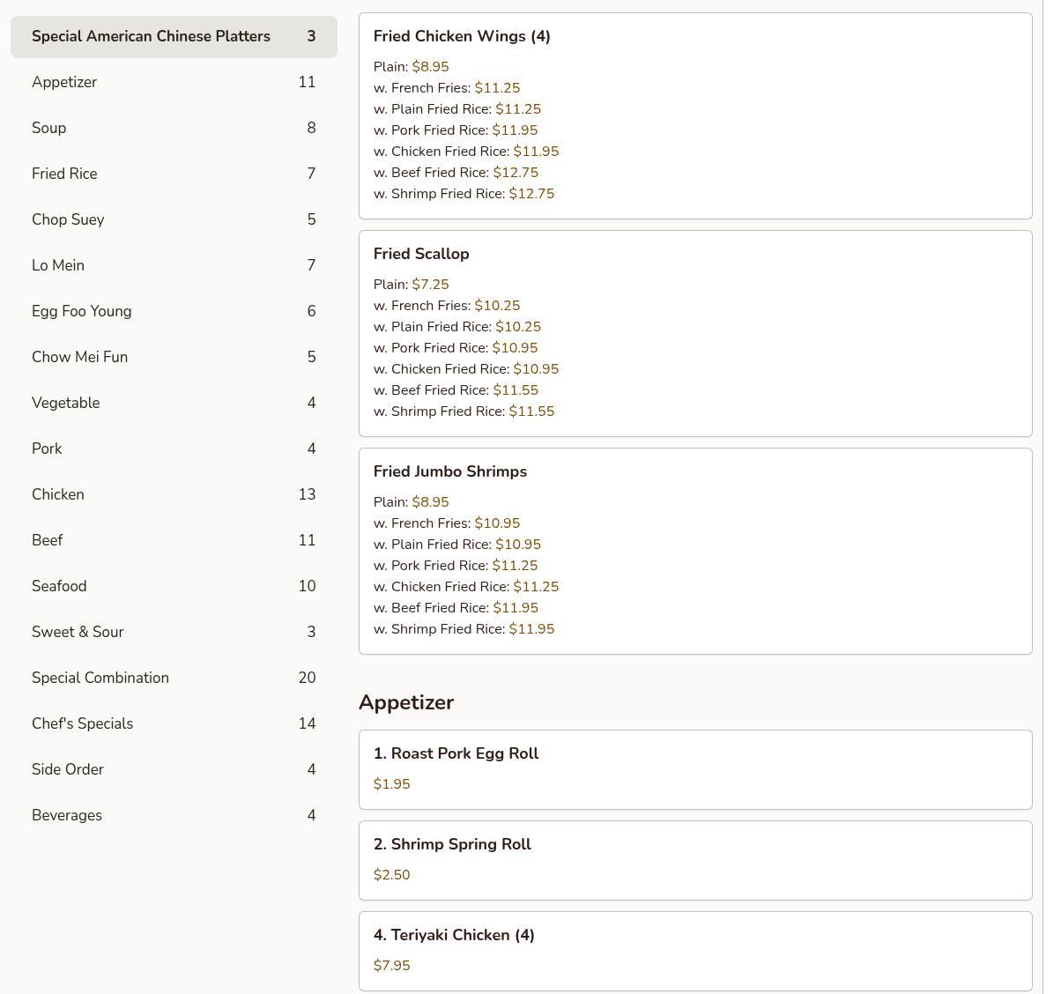Open the Appetizer category in sidebar
The height and width of the screenshot is (994, 1061).
(x=174, y=82)
